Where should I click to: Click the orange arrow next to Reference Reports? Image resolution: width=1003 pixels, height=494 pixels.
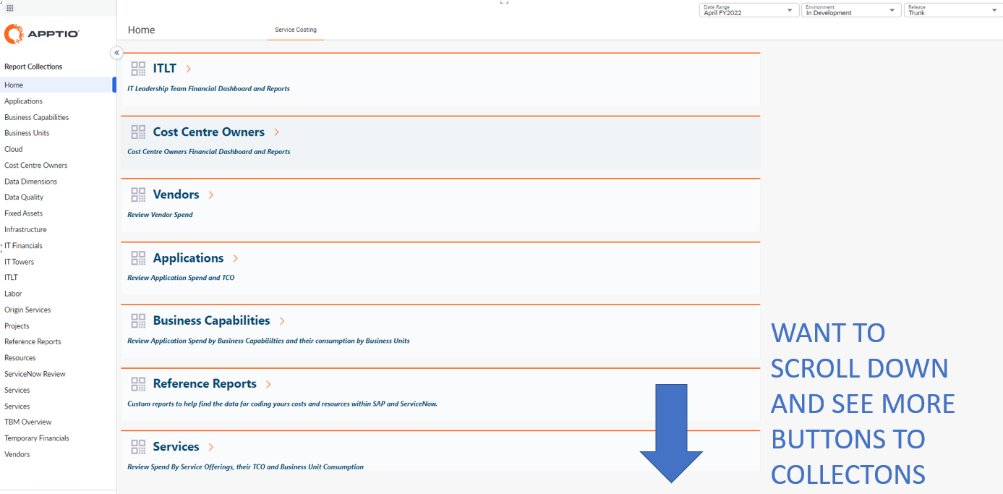click(x=268, y=384)
